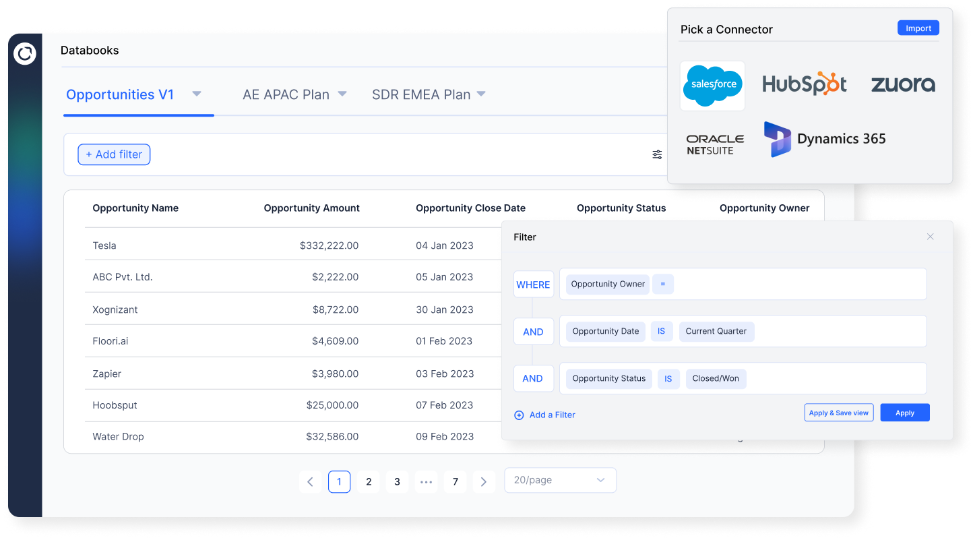The height and width of the screenshot is (538, 973).
Task: Click the app logo in the sidebar
Action: (25, 54)
